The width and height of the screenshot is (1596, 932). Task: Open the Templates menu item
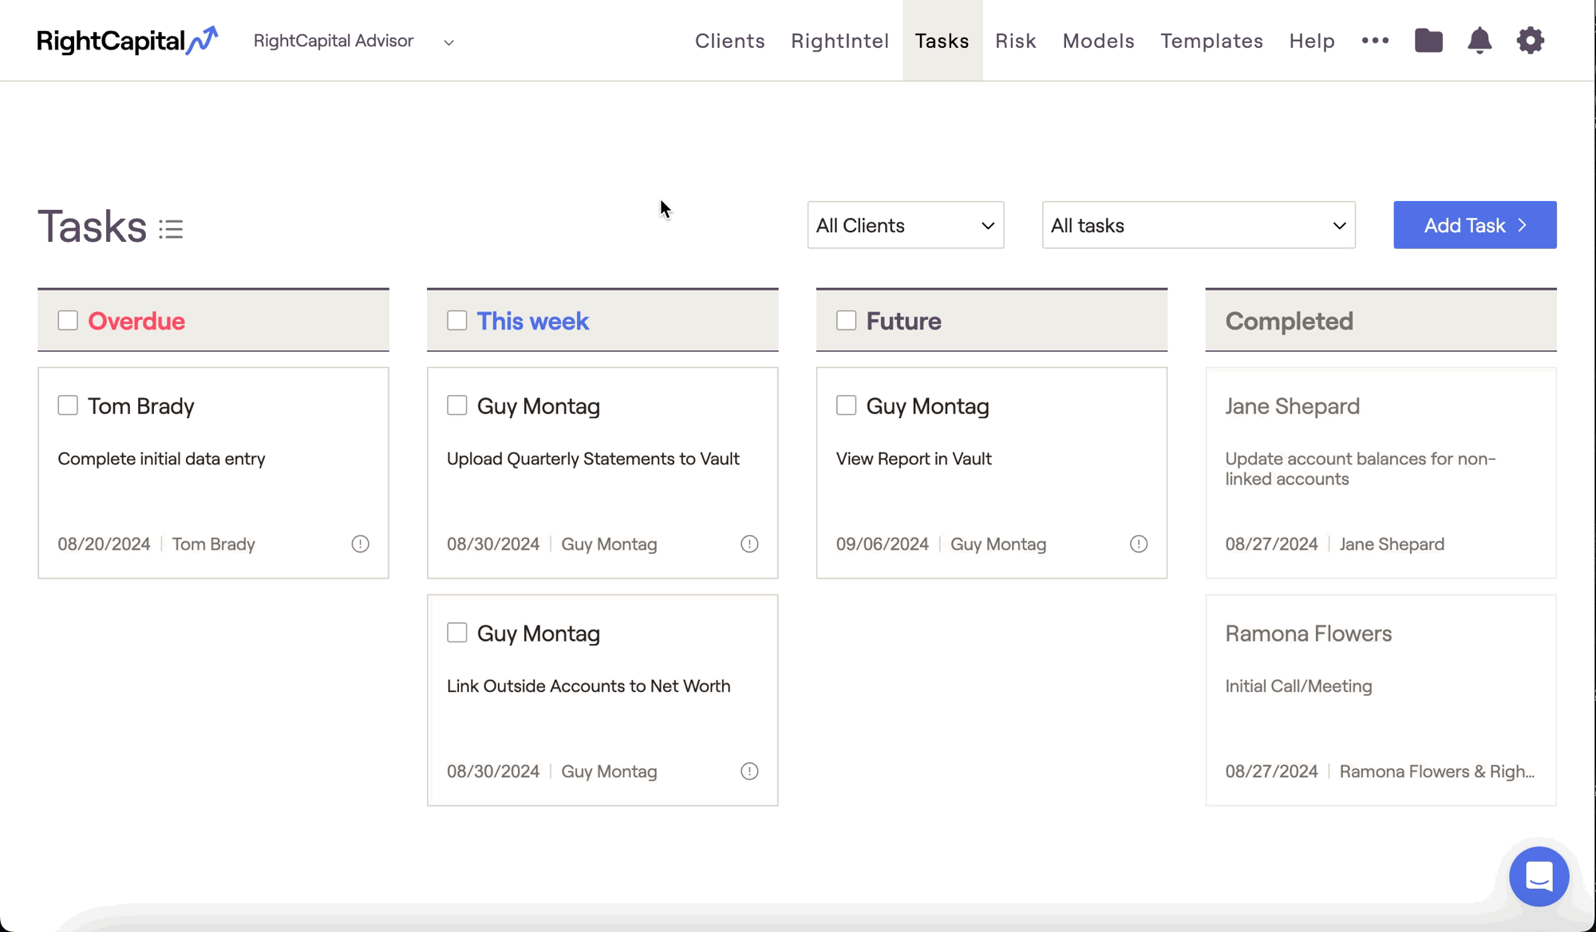pyautogui.click(x=1211, y=41)
